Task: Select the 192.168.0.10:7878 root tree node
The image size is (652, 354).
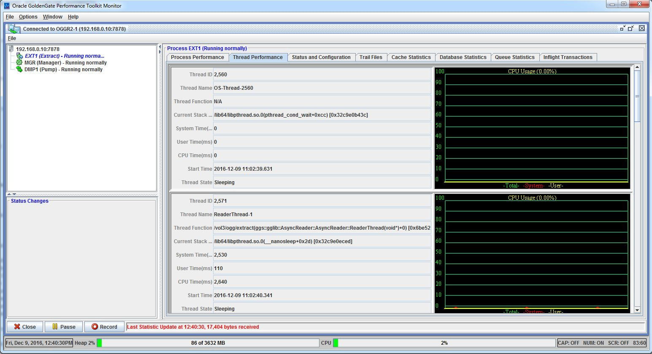Action: coord(38,49)
